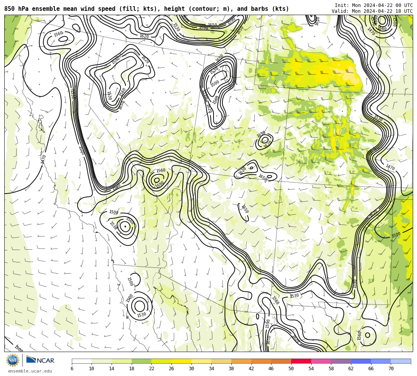Image resolution: width=417 pixels, height=376 pixels.
Task: Pick the pale green 10–14 kt colorbar segment
Action: (102, 361)
